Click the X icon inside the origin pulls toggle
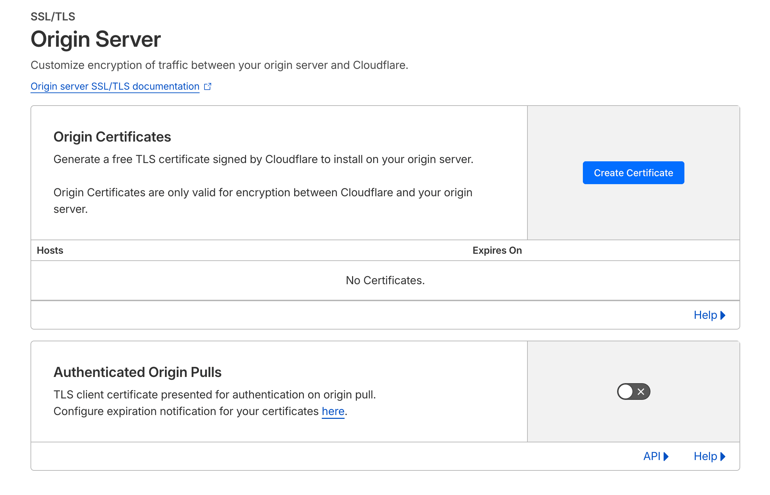Viewport: 770px width, 495px height. 641,391
